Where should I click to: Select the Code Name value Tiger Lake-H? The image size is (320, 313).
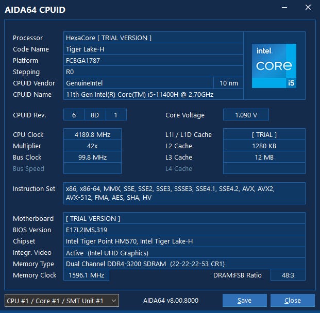point(153,49)
